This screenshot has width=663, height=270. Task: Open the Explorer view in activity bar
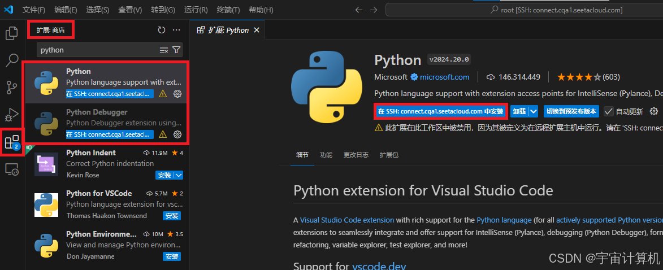(12, 33)
